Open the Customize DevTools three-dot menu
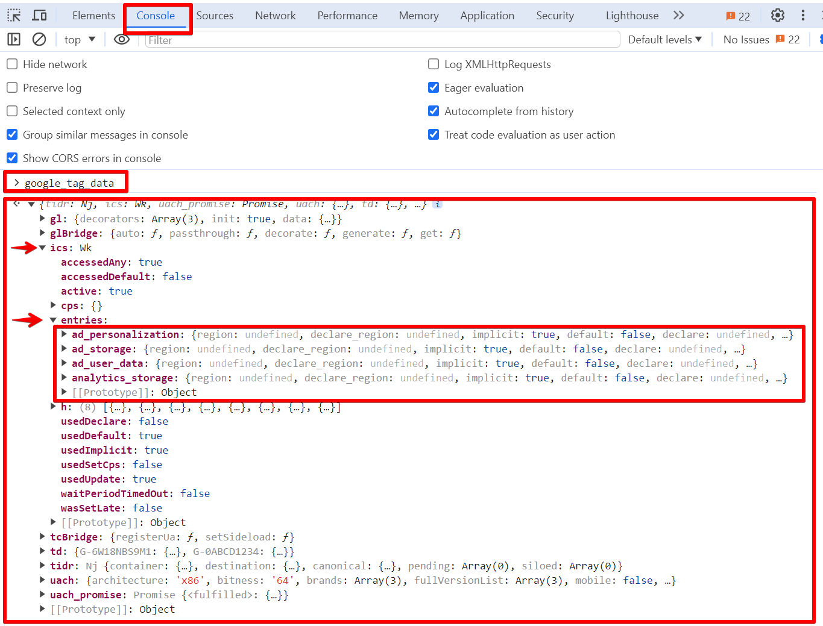The height and width of the screenshot is (626, 823). coord(803,15)
